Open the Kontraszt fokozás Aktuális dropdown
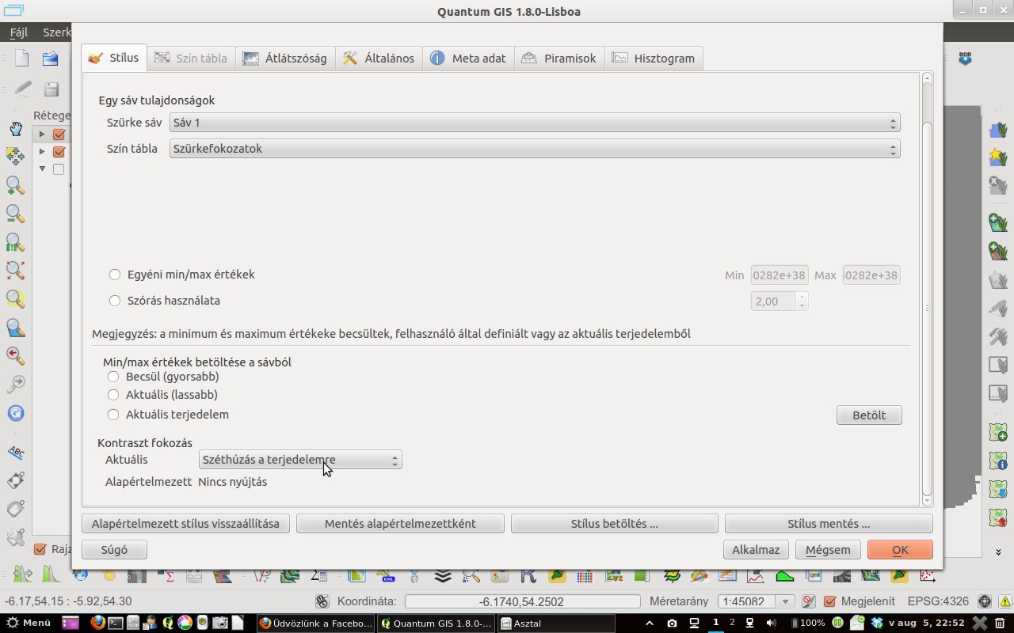The image size is (1014, 633). point(300,460)
